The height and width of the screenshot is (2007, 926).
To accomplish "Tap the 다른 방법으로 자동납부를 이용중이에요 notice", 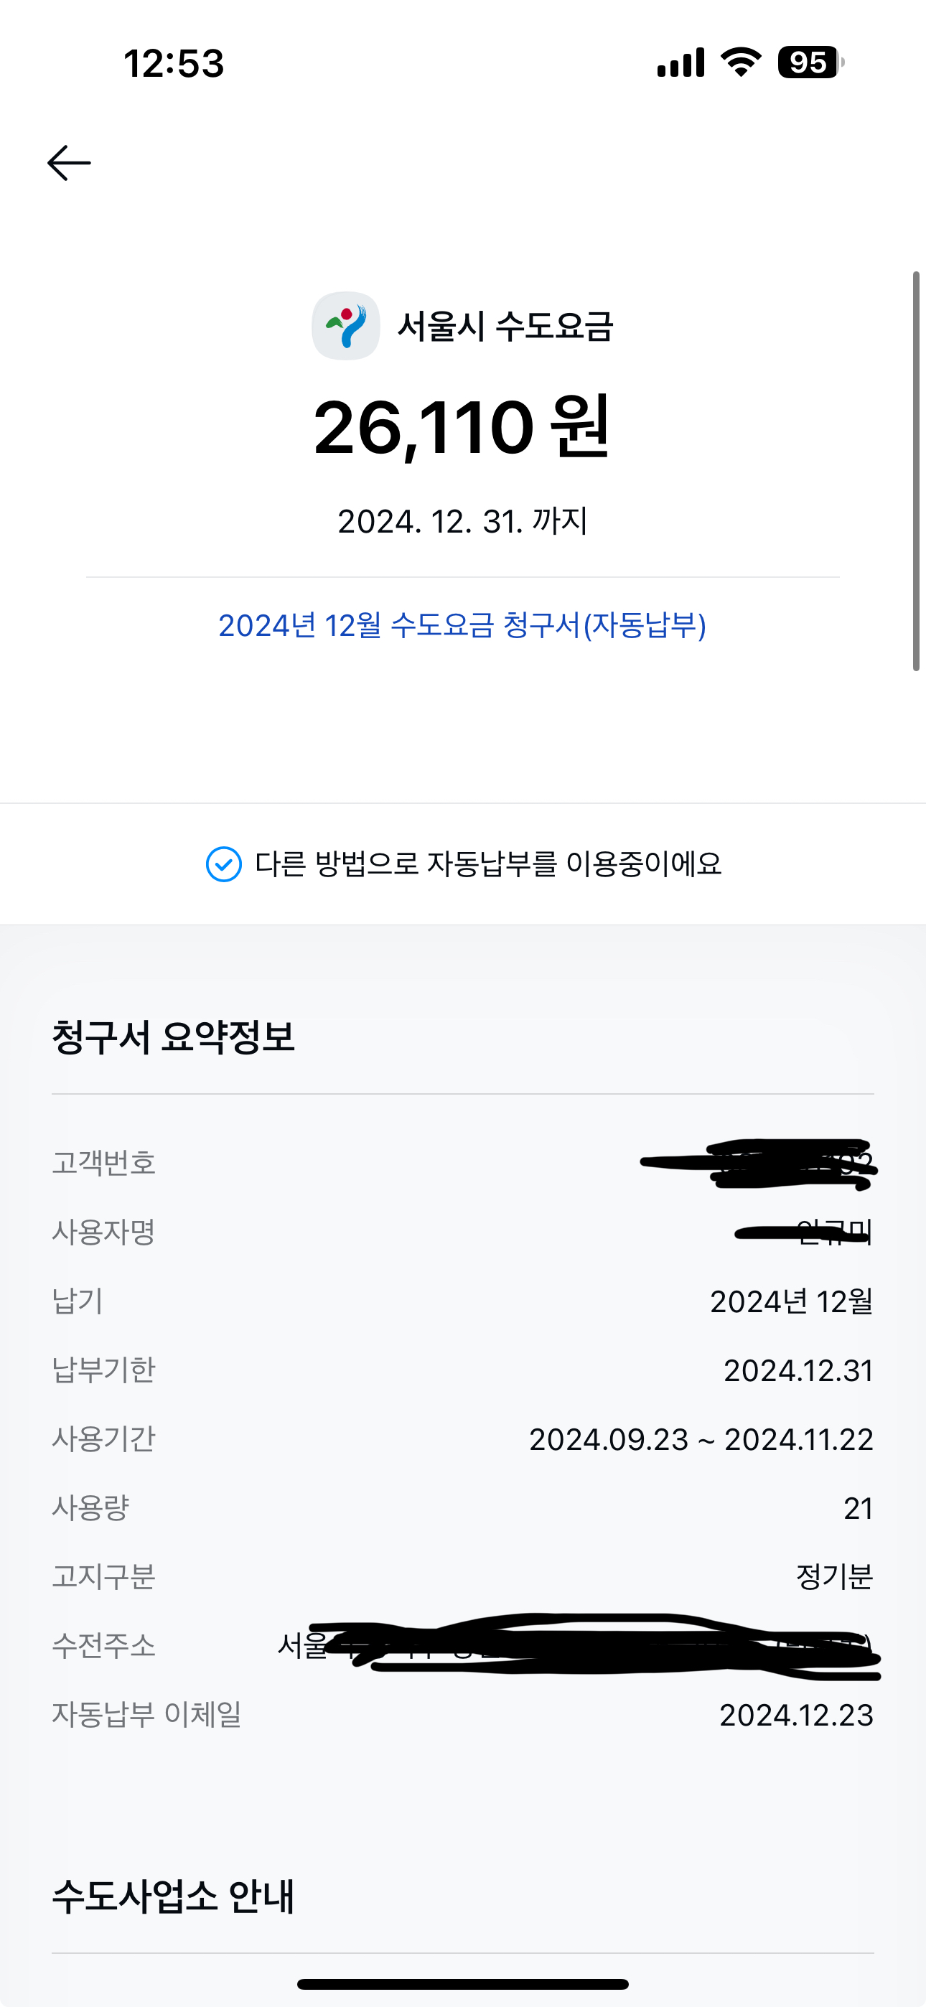I will pos(488,864).
